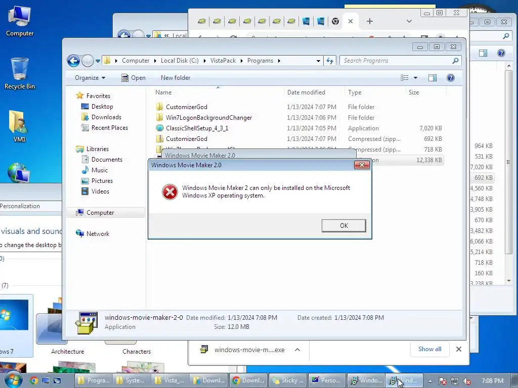Click New folder in the toolbar
The image size is (518, 388).
(176, 78)
